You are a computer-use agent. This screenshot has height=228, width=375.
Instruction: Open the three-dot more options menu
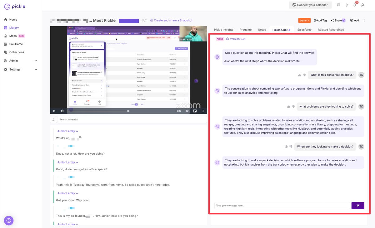pyautogui.click(x=364, y=21)
